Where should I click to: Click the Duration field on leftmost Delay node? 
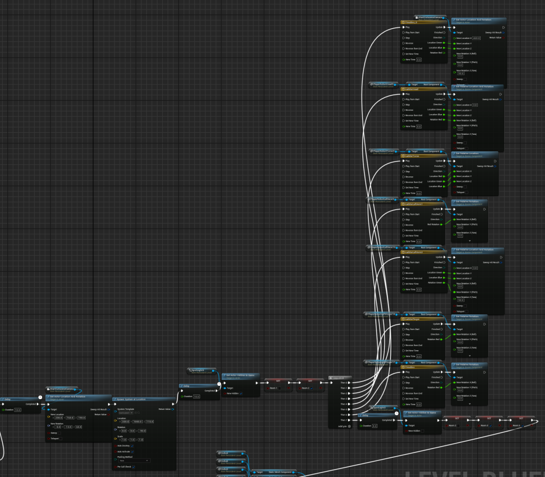(18, 410)
